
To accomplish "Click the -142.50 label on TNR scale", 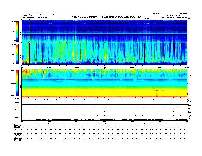I will tap(13, 83).
